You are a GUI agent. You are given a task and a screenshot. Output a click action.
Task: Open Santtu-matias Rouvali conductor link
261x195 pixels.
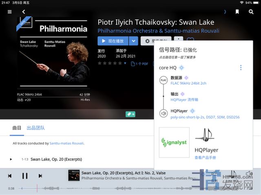pos(66,143)
